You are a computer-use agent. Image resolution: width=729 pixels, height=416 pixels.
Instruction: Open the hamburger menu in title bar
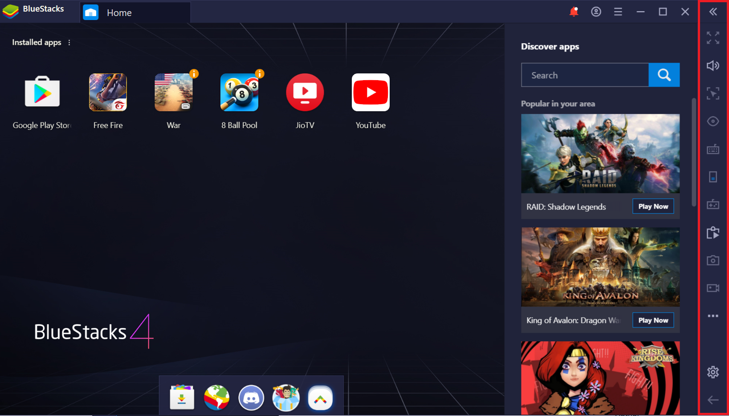[618, 12]
